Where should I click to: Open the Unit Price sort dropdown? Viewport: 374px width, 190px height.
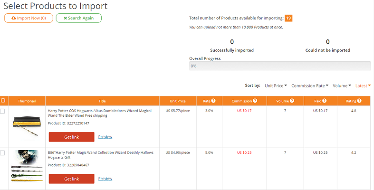pyautogui.click(x=276, y=85)
